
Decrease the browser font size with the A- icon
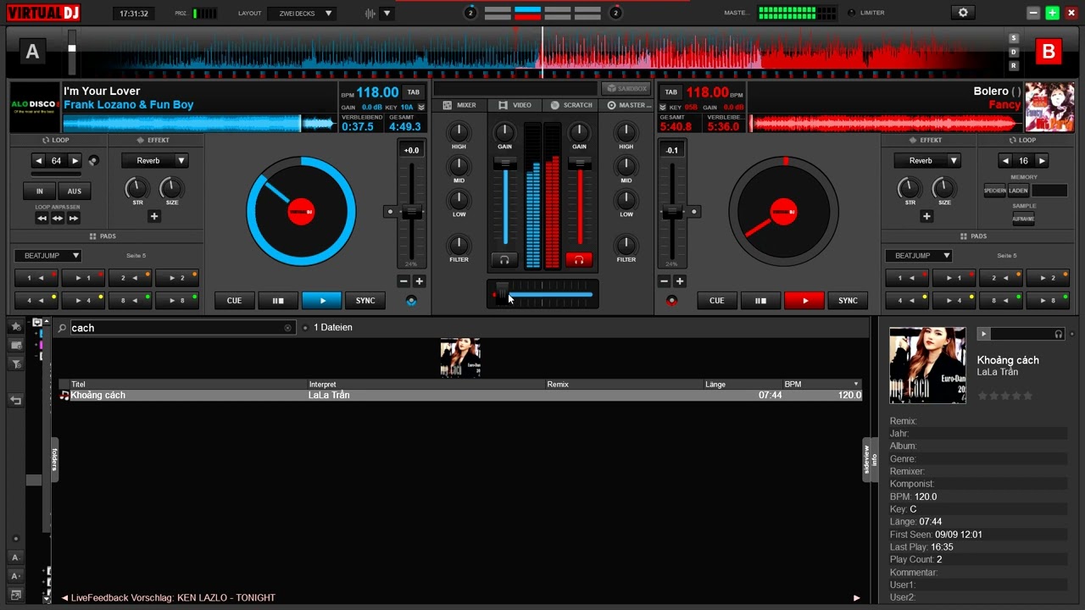pyautogui.click(x=15, y=557)
